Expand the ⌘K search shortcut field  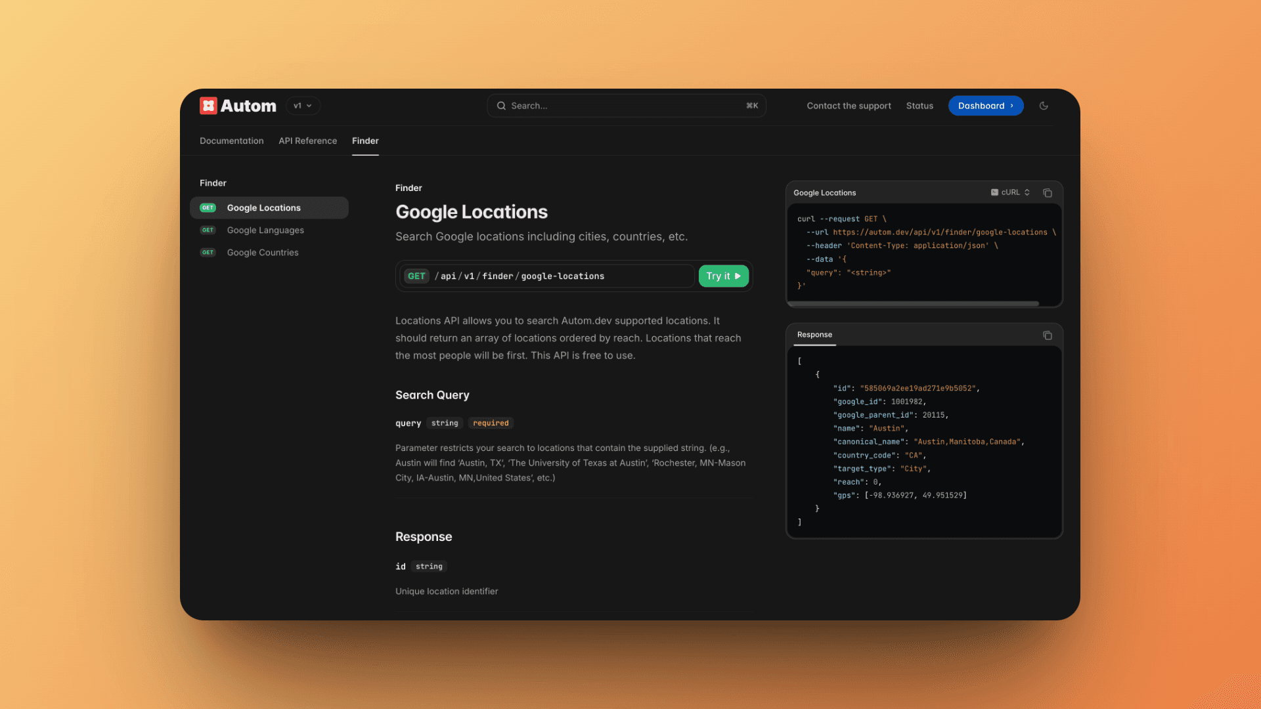[x=751, y=106]
